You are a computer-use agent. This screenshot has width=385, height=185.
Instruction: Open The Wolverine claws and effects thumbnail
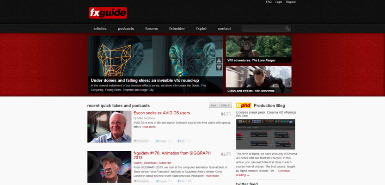pyautogui.click(x=258, y=80)
